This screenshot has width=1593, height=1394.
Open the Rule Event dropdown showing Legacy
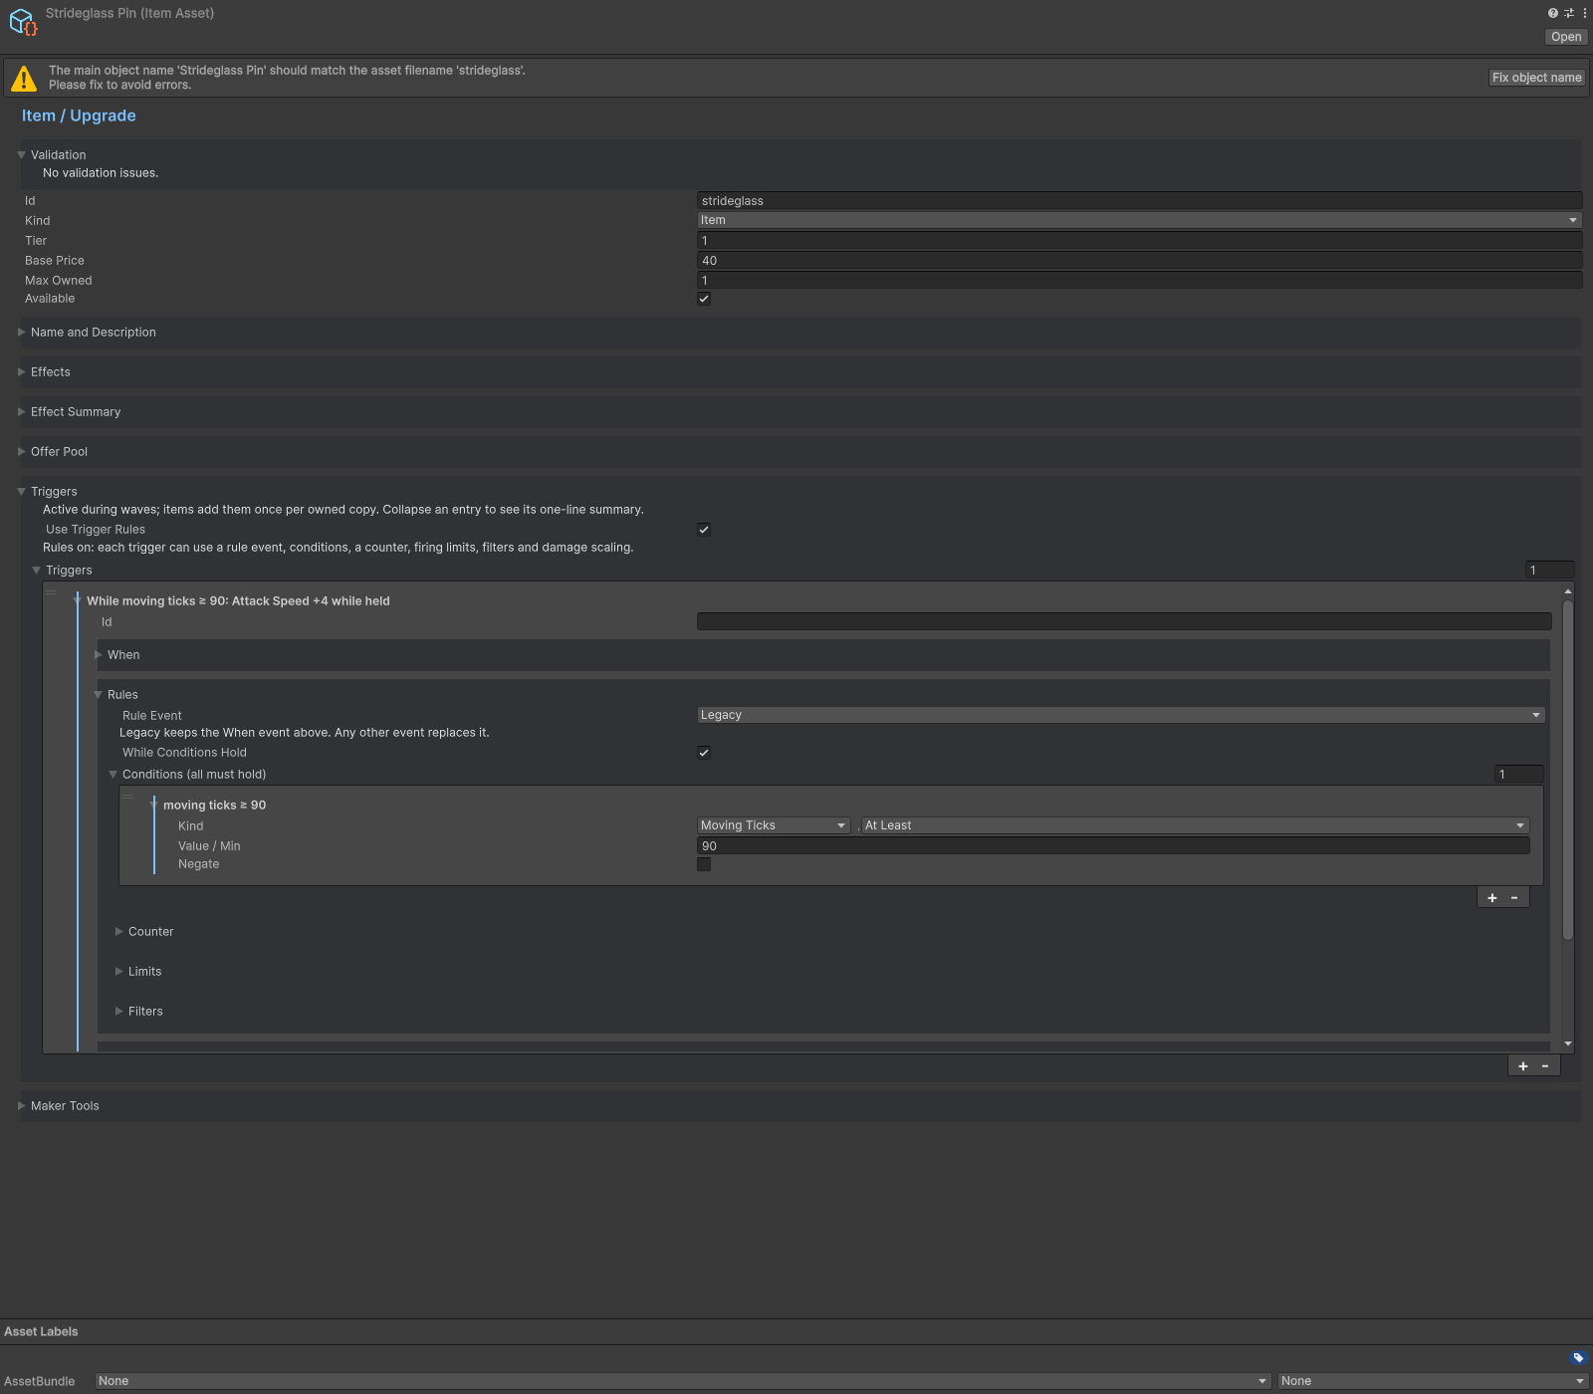(x=1121, y=715)
